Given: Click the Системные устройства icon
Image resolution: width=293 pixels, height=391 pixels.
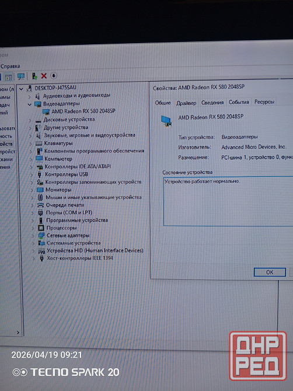Looking at the screenshot, I should (x=41, y=243).
